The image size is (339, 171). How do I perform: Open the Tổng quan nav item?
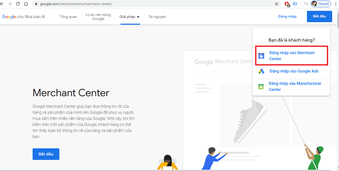[68, 17]
